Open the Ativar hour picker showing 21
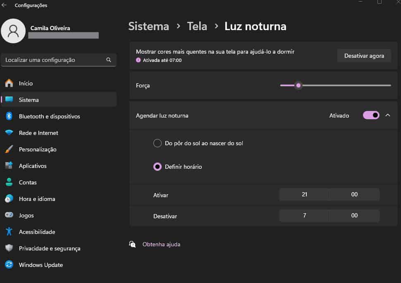The image size is (401, 283). [304, 194]
